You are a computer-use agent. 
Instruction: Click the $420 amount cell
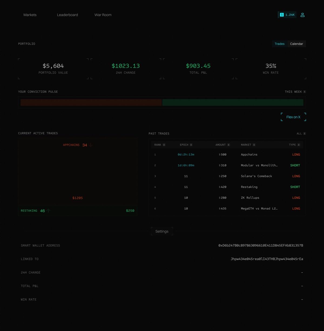[x=223, y=187]
